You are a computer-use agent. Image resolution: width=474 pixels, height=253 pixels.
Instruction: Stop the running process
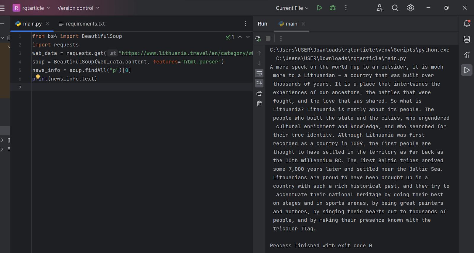[268, 39]
